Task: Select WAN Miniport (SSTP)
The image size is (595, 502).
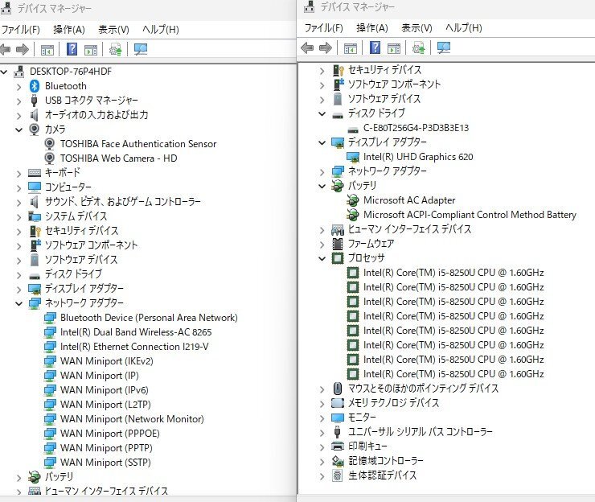Action: pos(105,462)
